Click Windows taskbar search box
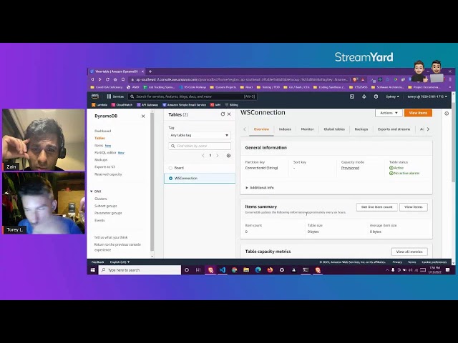The image size is (458, 343). pyautogui.click(x=140, y=270)
